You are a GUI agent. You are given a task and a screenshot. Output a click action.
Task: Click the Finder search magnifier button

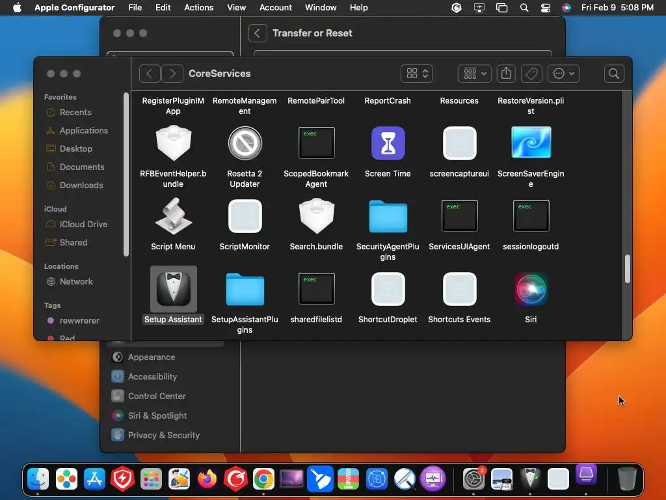614,74
